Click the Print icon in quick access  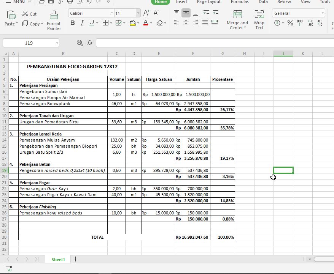pos(70,2)
